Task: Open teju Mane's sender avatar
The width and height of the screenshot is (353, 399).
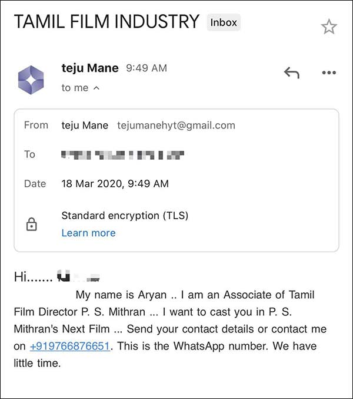Action: [x=31, y=80]
